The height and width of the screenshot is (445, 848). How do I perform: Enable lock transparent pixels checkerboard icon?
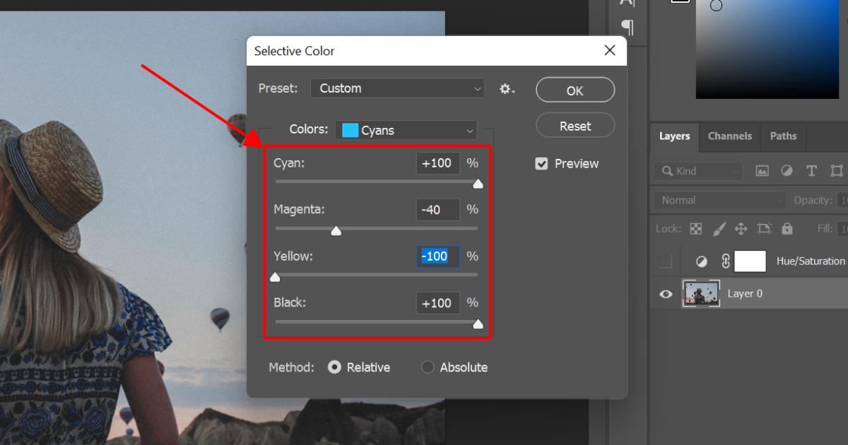[696, 228]
